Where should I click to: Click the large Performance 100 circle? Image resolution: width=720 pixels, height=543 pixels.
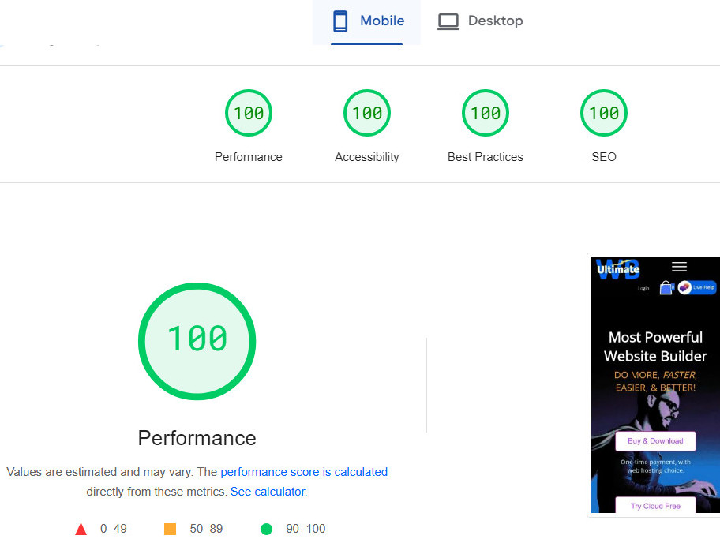pos(197,341)
